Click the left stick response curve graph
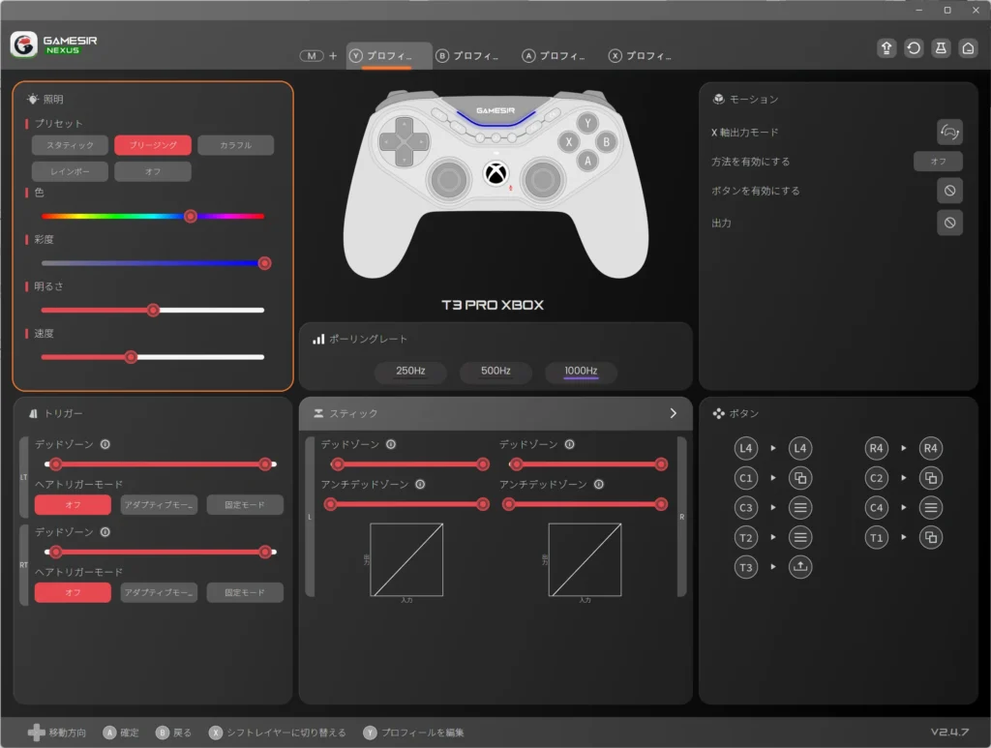991x748 pixels. (x=406, y=559)
